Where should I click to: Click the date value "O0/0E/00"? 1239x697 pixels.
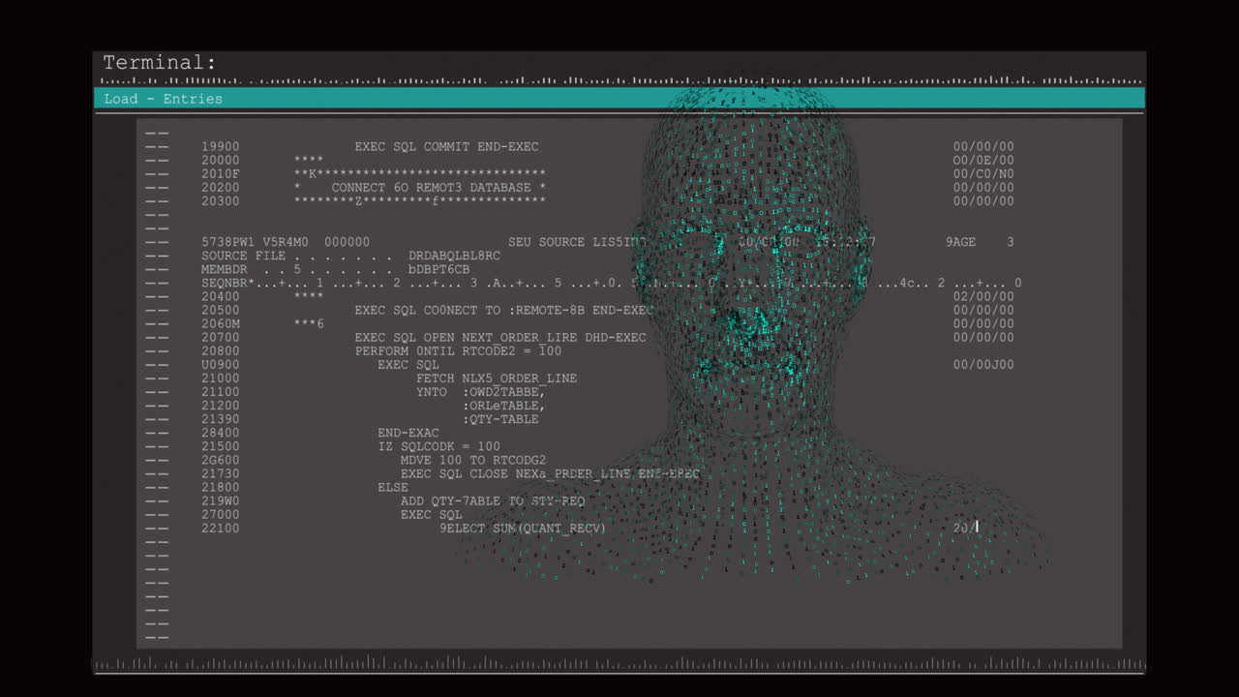pos(983,161)
